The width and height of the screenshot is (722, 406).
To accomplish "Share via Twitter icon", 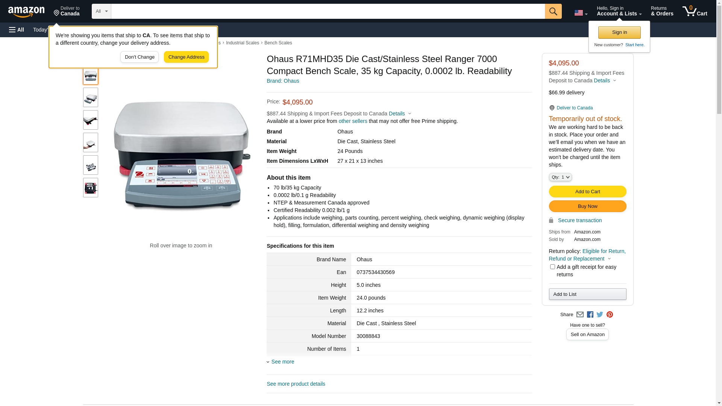I will [x=600, y=315].
